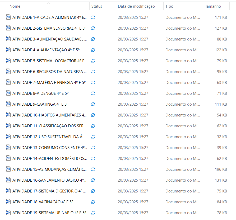Screen dimensions: 236x220
Task: Select file ATIVIDADE 18-VACINAÇÃO 4º E 5º
Action: (x=43, y=202)
